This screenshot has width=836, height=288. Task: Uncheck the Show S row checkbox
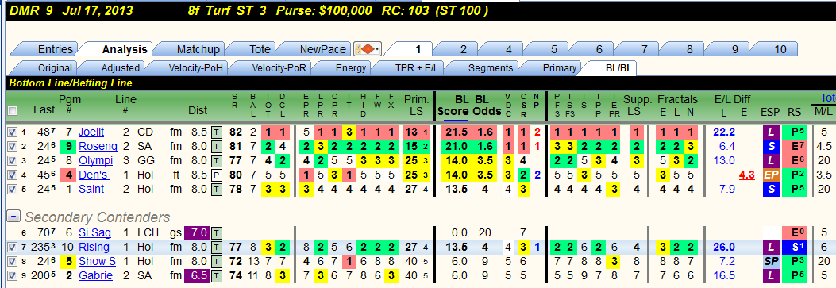(x=12, y=261)
